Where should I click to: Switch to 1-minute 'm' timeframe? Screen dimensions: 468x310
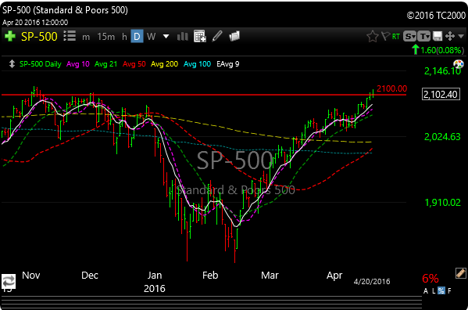86,37
